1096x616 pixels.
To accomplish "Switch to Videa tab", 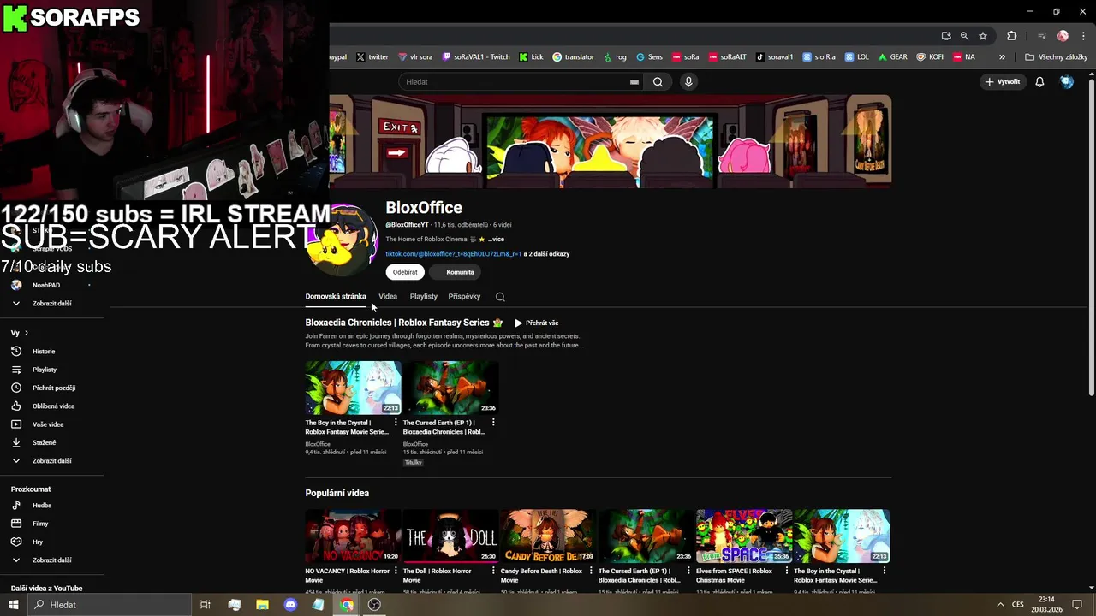I will (388, 297).
